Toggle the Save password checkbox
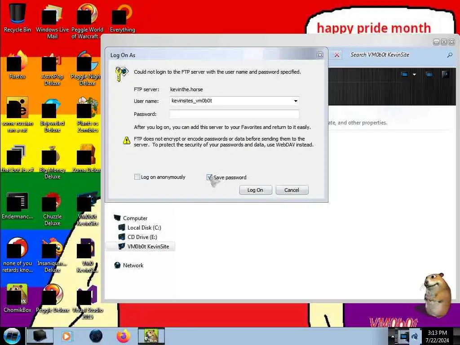The height and width of the screenshot is (345, 460). click(x=209, y=177)
